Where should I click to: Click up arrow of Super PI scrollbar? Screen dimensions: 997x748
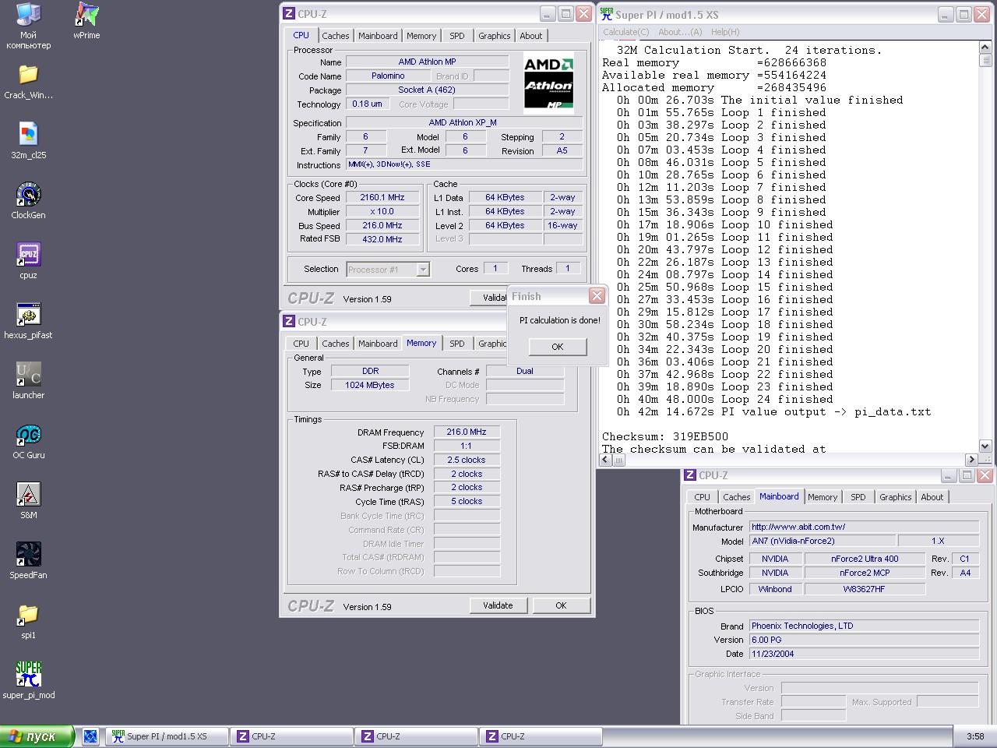(x=985, y=48)
